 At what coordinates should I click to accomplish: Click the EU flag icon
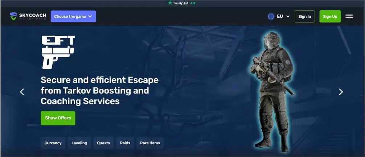pos(271,16)
